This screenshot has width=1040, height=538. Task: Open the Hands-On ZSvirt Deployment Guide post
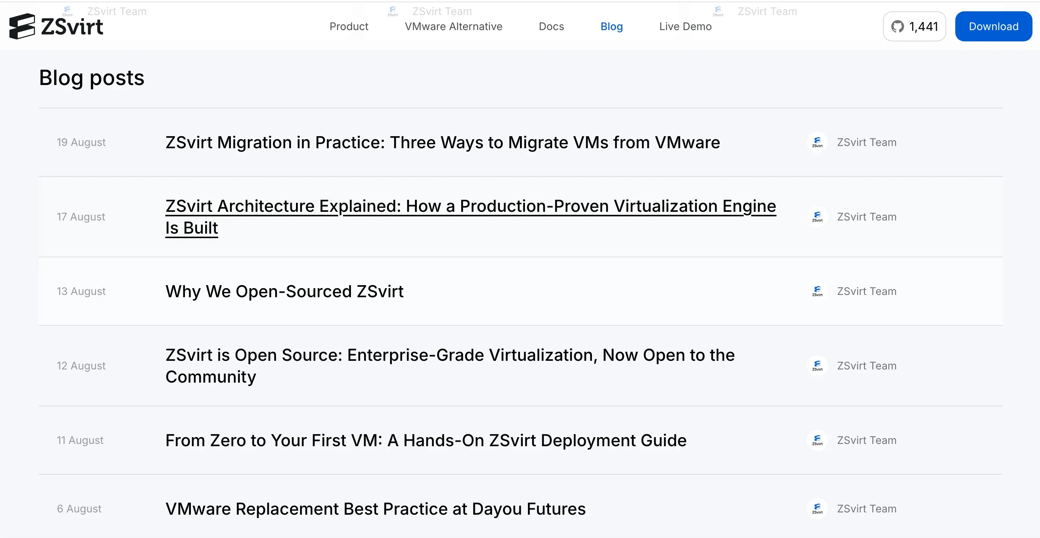pos(426,441)
